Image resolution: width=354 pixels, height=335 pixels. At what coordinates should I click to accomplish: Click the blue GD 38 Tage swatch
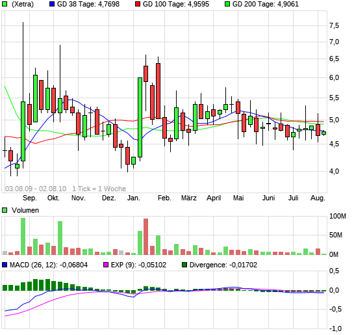(52, 4)
